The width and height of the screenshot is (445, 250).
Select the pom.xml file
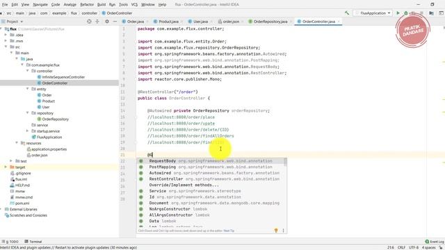click(22, 203)
